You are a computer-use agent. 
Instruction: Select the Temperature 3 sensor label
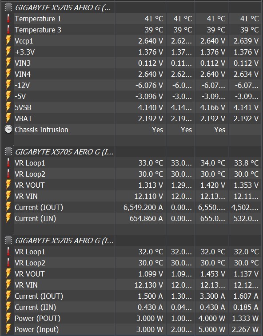click(x=38, y=30)
